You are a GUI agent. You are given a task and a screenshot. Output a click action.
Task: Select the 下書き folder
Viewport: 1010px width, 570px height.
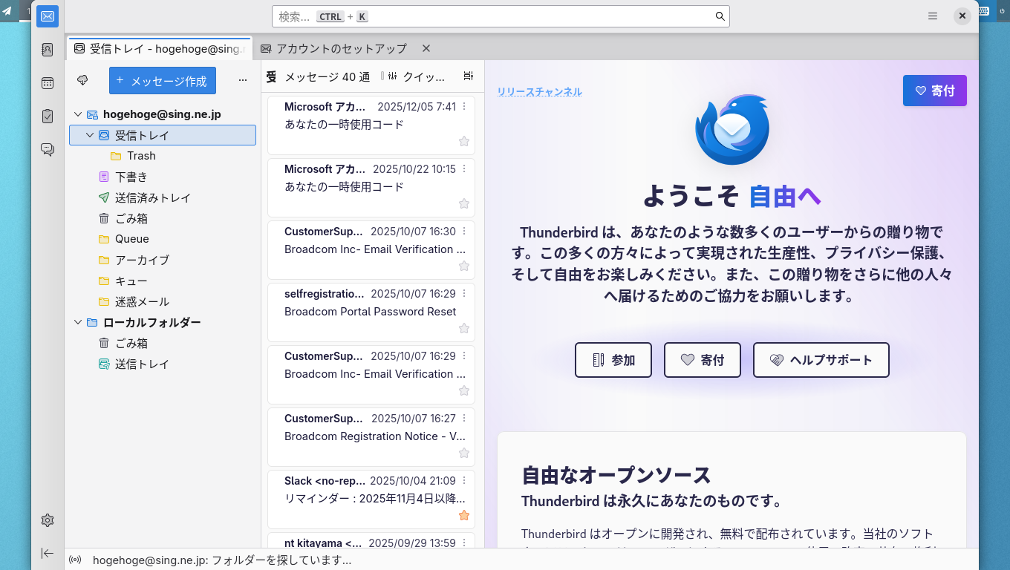pos(163,177)
